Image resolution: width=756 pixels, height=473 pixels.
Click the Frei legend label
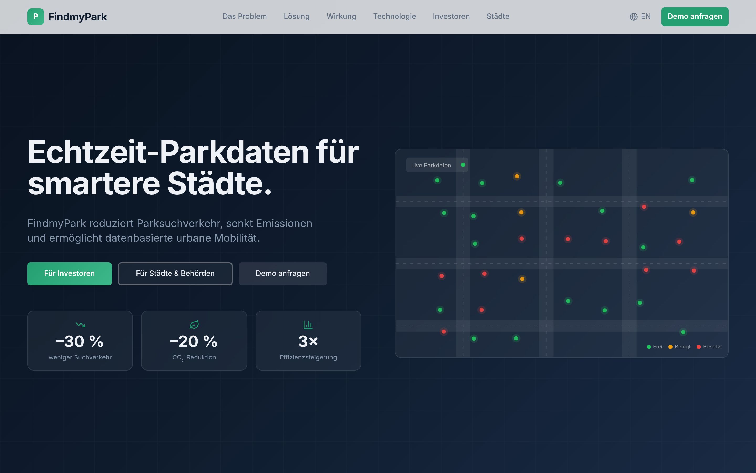coord(657,347)
